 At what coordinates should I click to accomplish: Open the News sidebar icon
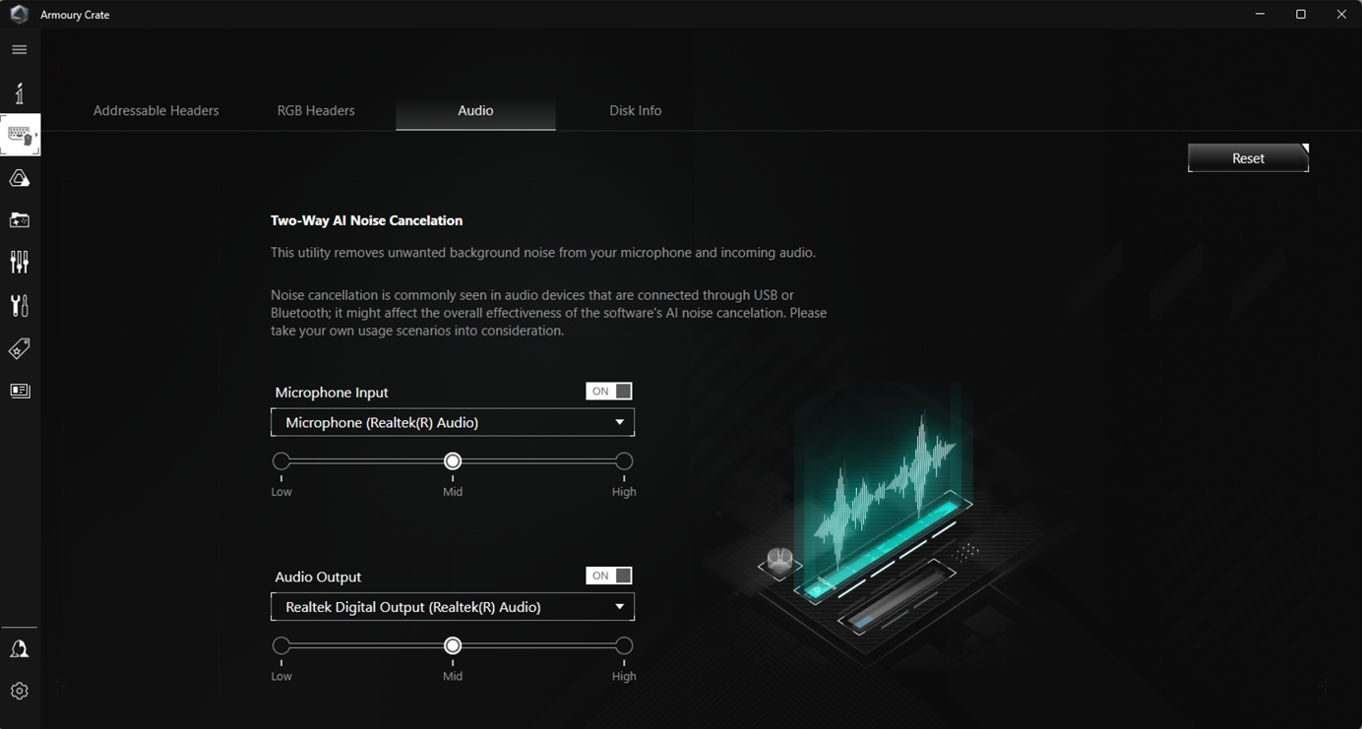[20, 391]
